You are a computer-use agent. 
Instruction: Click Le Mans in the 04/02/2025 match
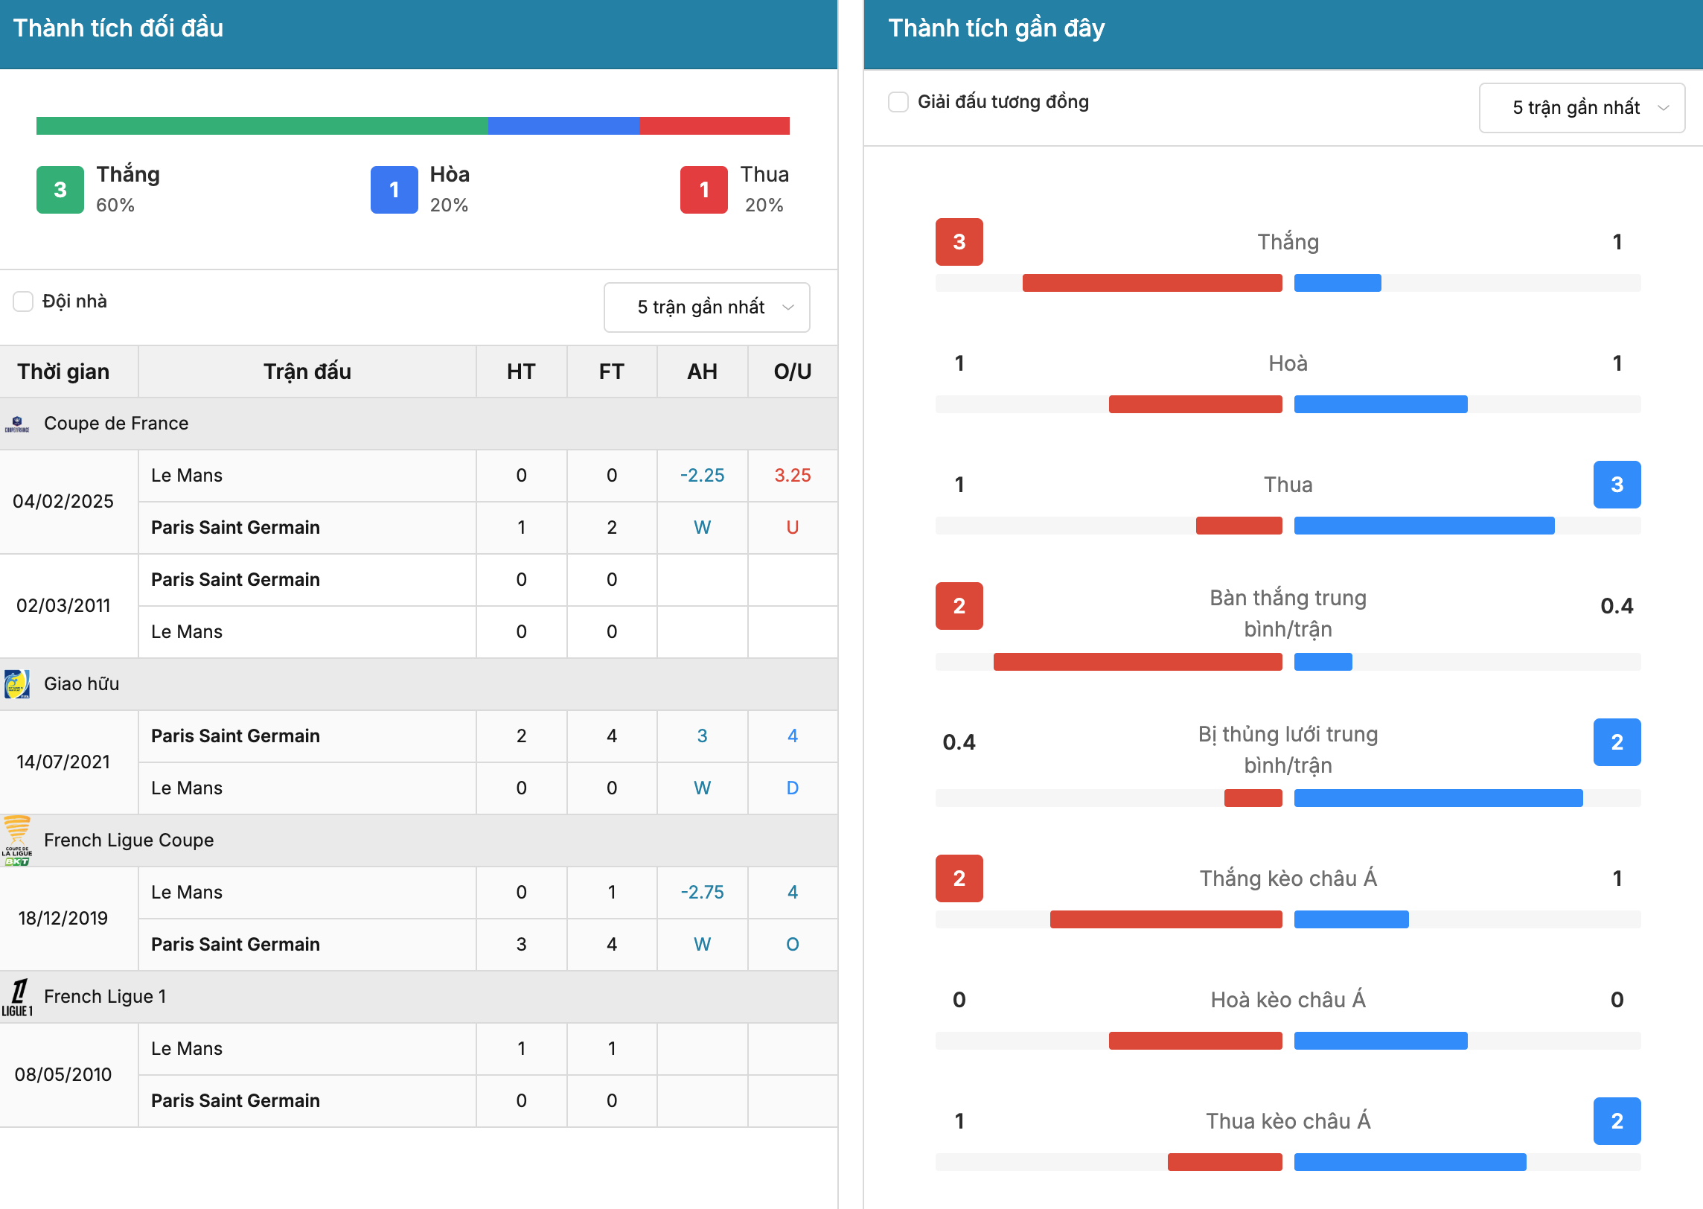click(x=187, y=475)
